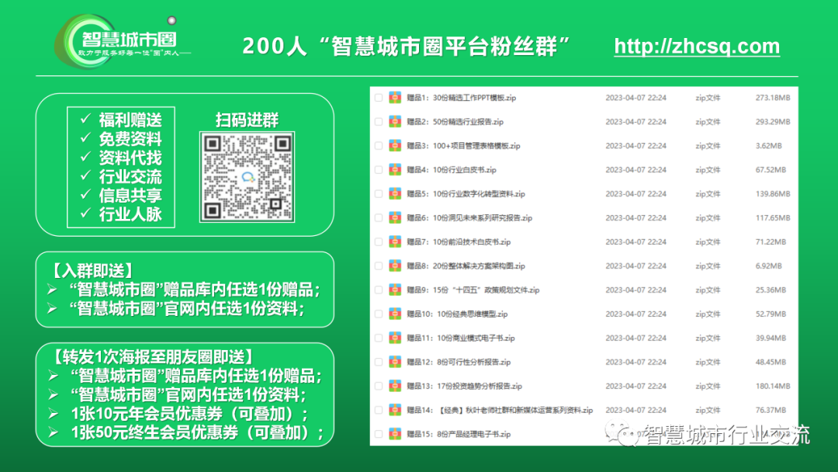
Task: Click the zip icon next to 赠品7 前沿技术白皮书
Action: pos(395,241)
